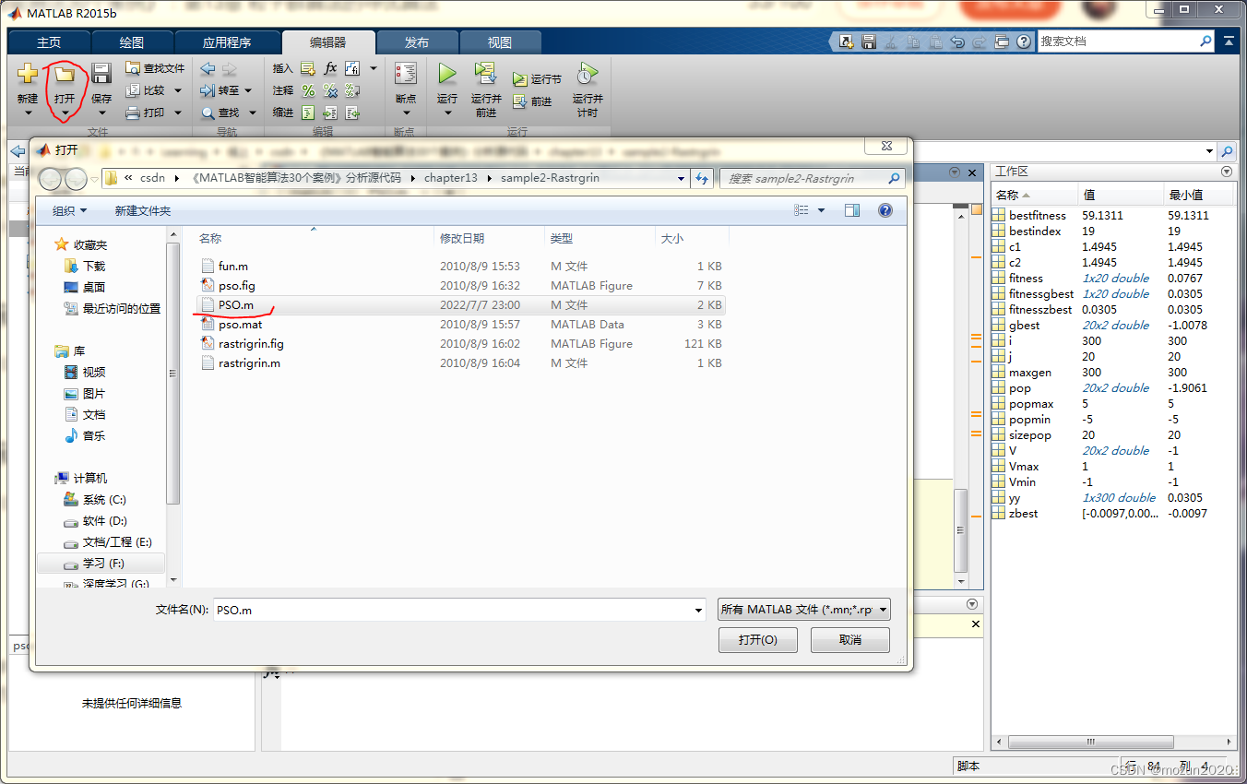Open the Organize (组织) dropdown

click(70, 210)
